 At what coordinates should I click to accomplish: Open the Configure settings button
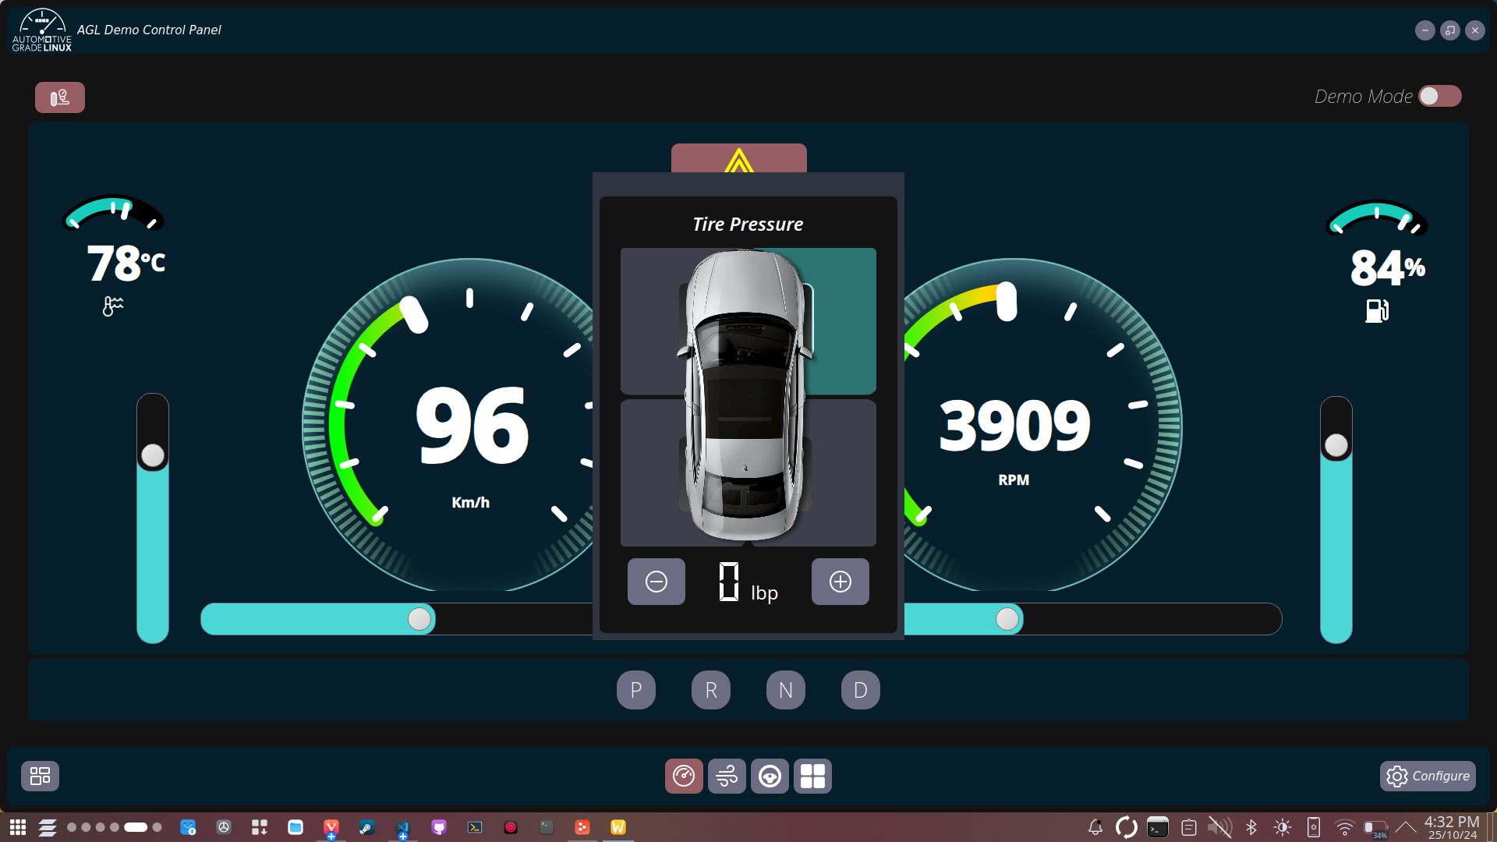click(1428, 776)
